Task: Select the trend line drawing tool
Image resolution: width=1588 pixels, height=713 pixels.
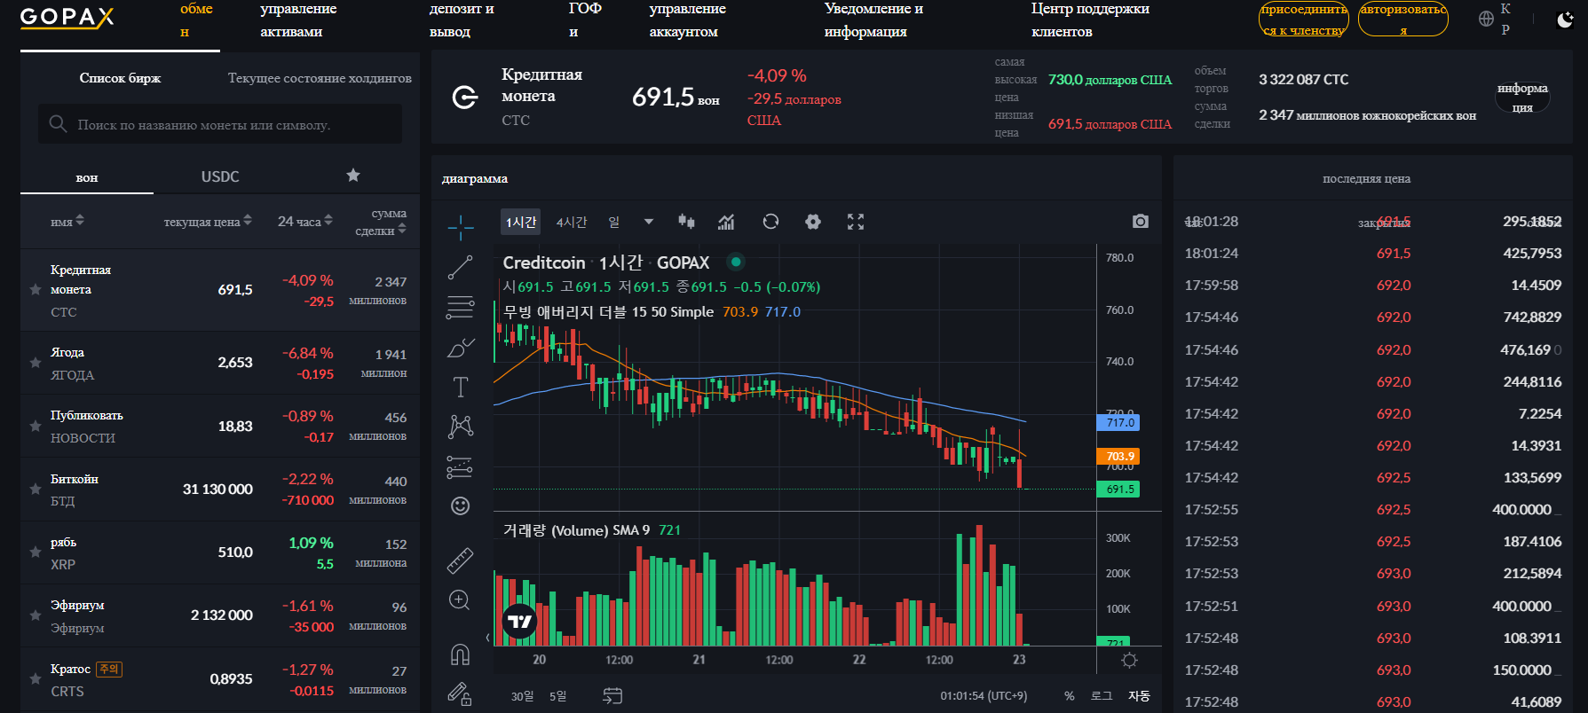Action: click(460, 267)
